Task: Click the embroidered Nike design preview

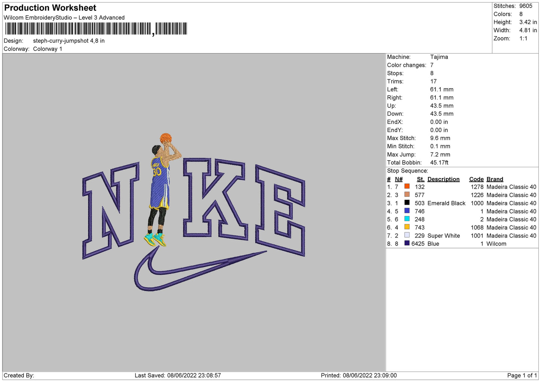Action: pyautogui.click(x=194, y=212)
